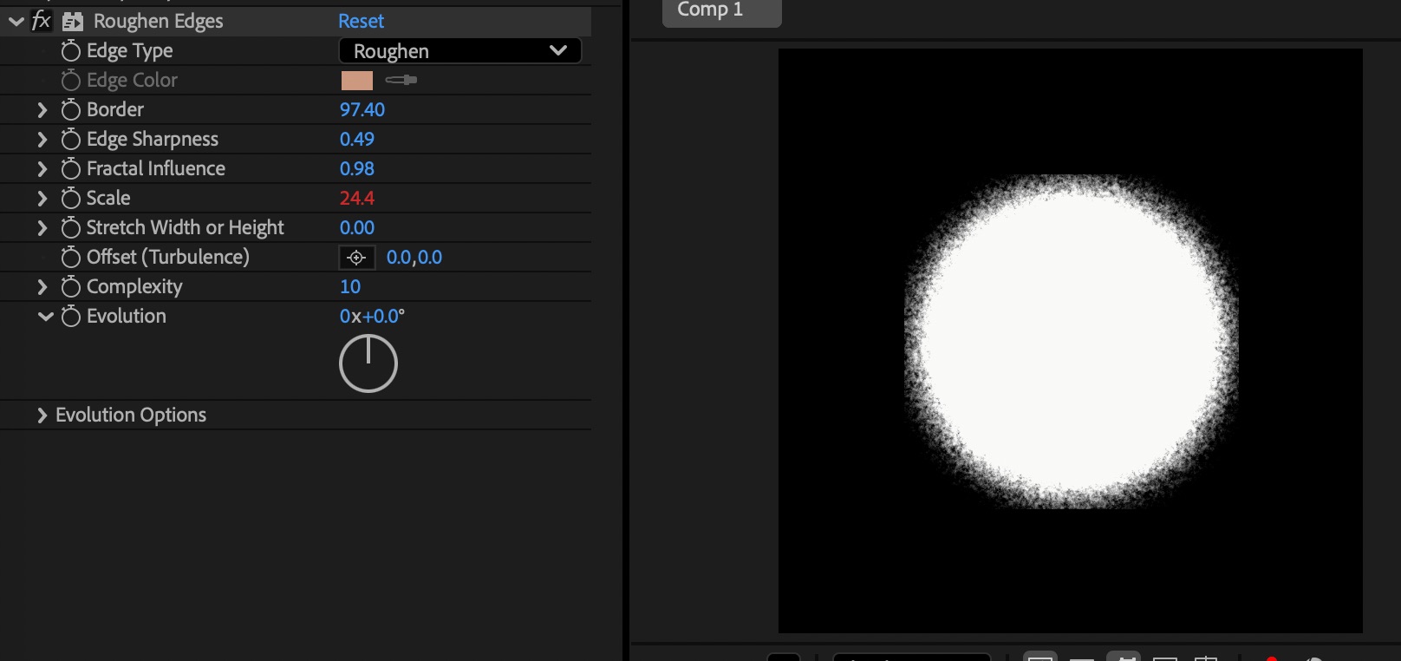Click the Fractal Influence stopwatch icon
This screenshot has width=1401, height=661.
[71, 169]
